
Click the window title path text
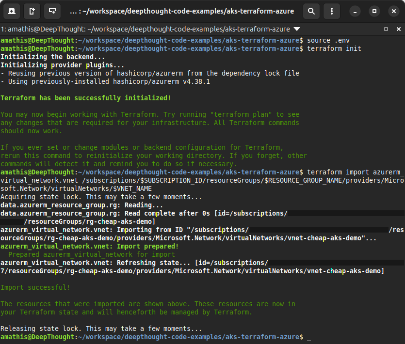click(182, 11)
